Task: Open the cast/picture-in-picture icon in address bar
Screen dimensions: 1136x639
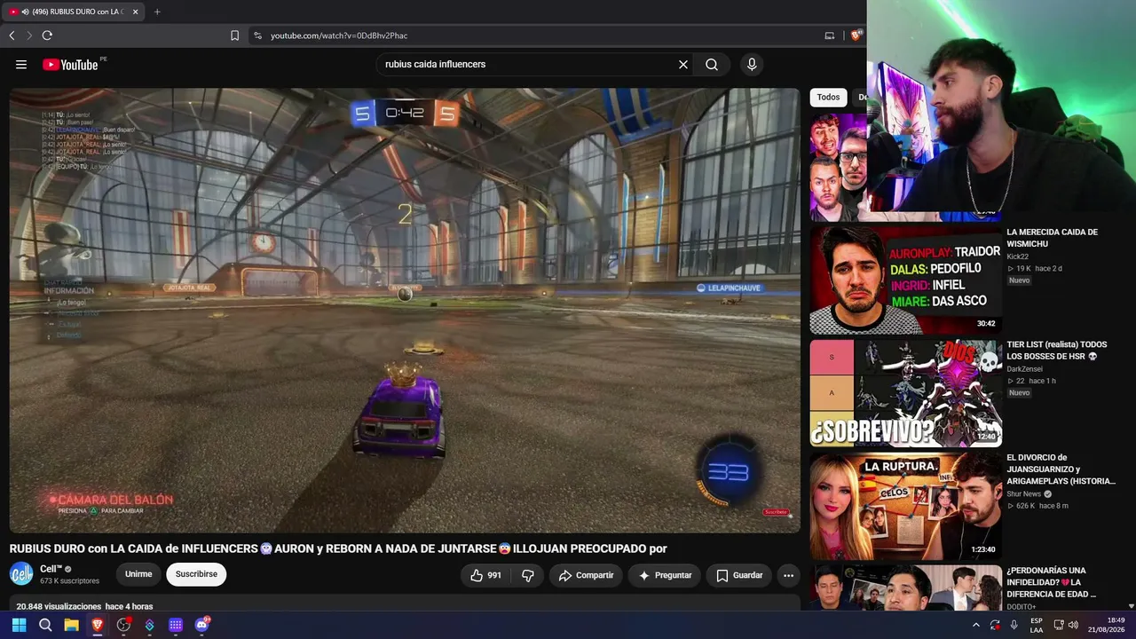Action: click(x=830, y=35)
